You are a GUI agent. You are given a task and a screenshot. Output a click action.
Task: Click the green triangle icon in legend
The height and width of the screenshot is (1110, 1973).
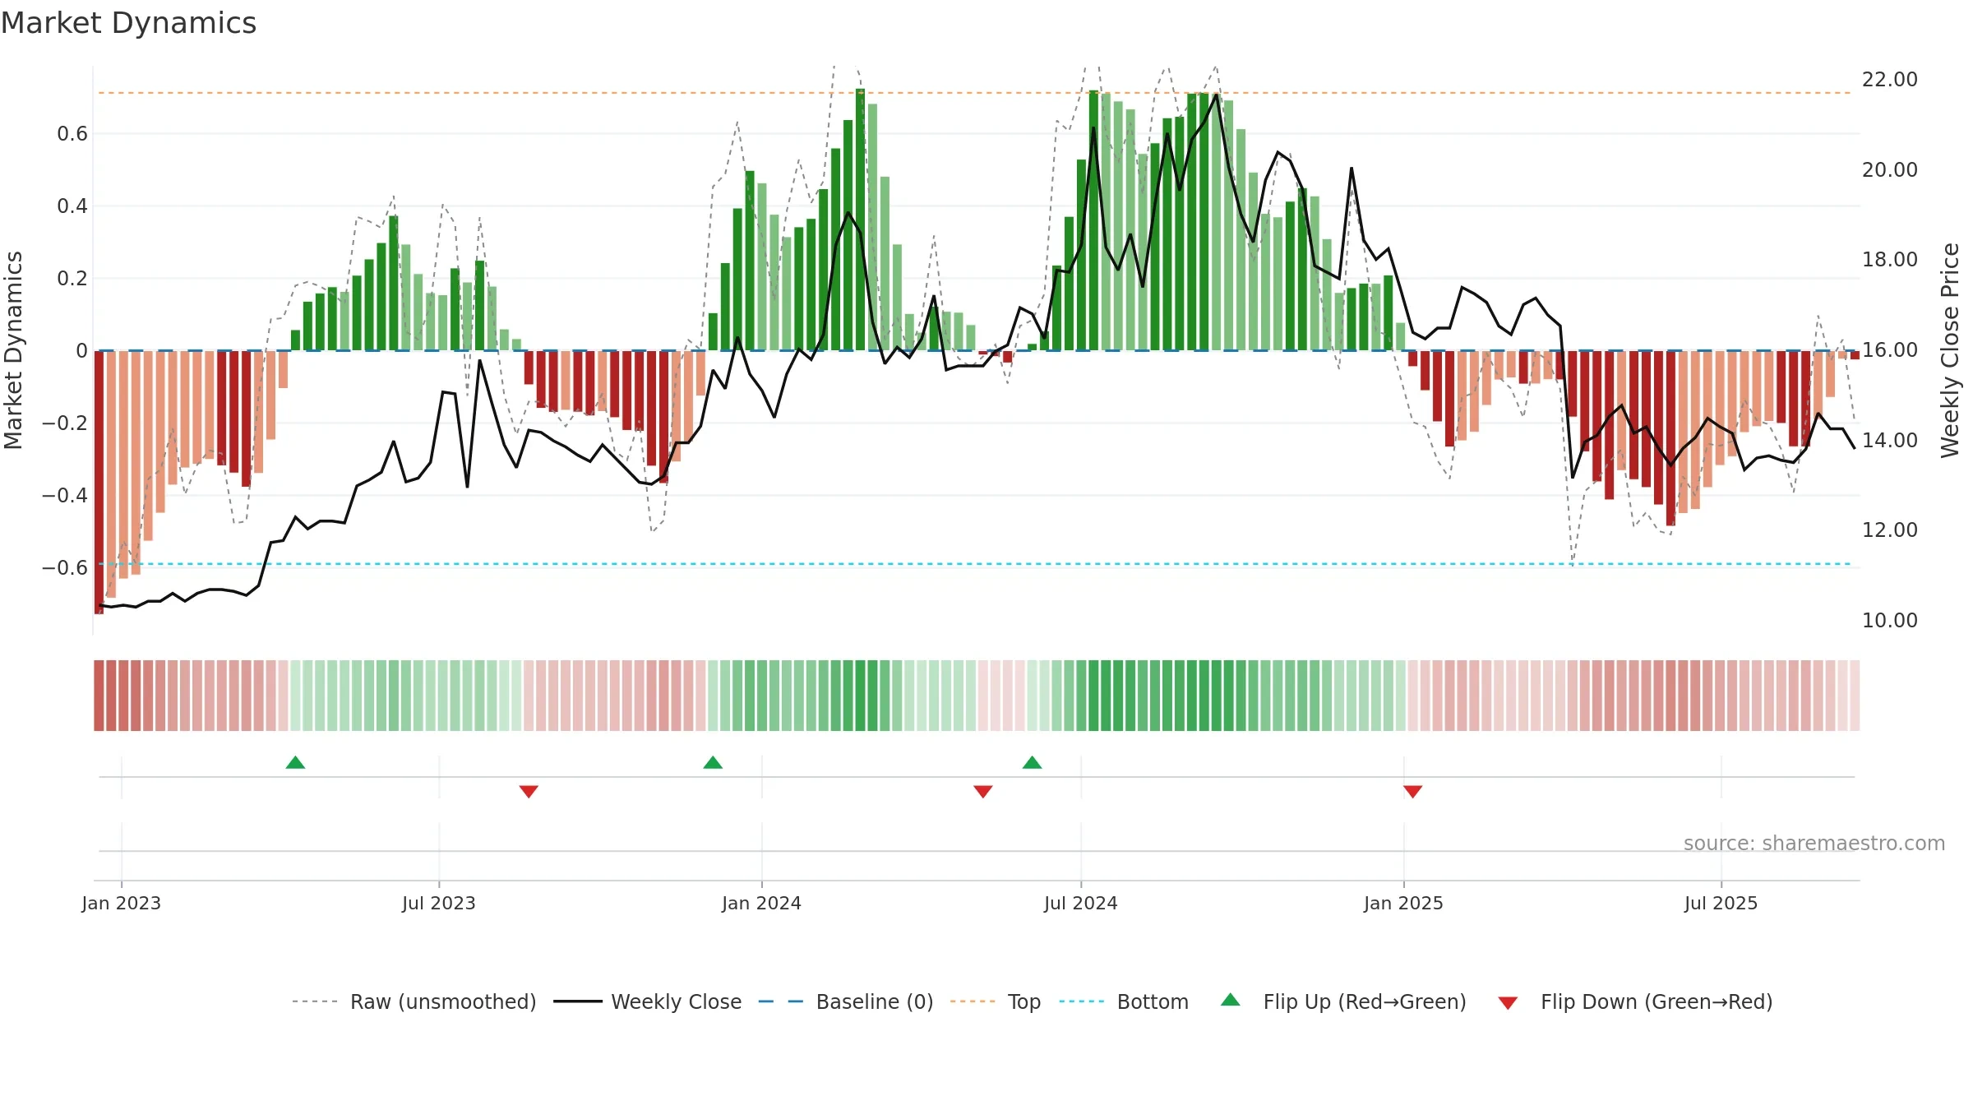(x=1231, y=1000)
